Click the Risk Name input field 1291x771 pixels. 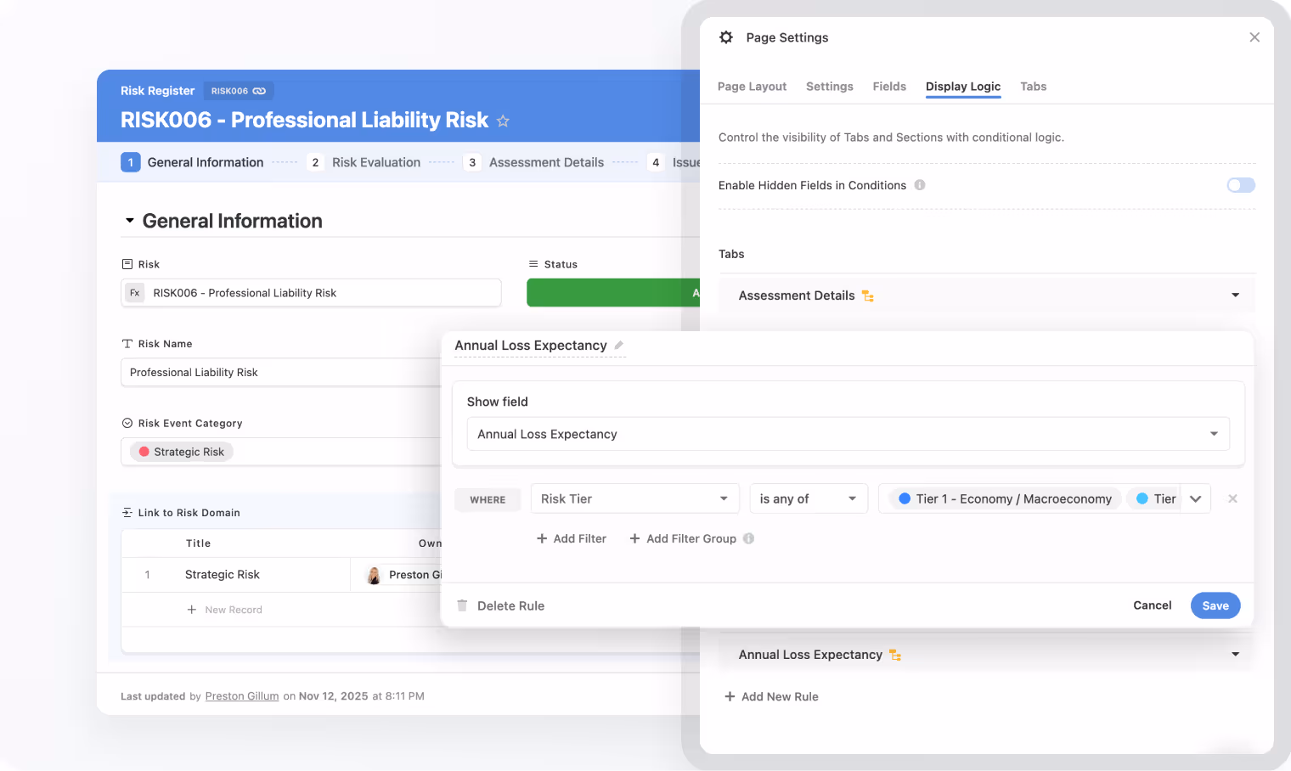(281, 372)
